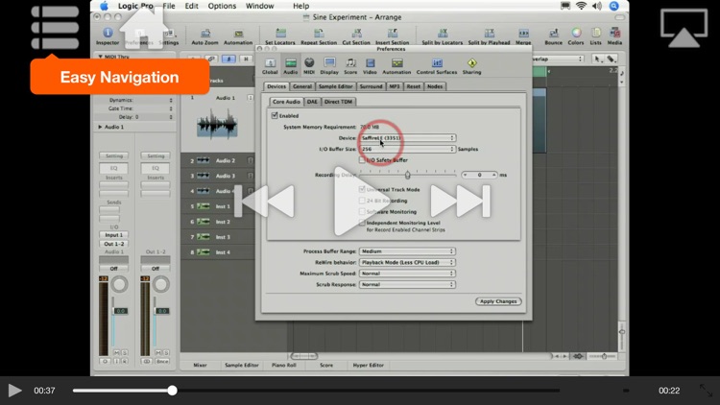Click the Bounce toolbar icon
Screen dimensions: 720x405
click(553, 34)
